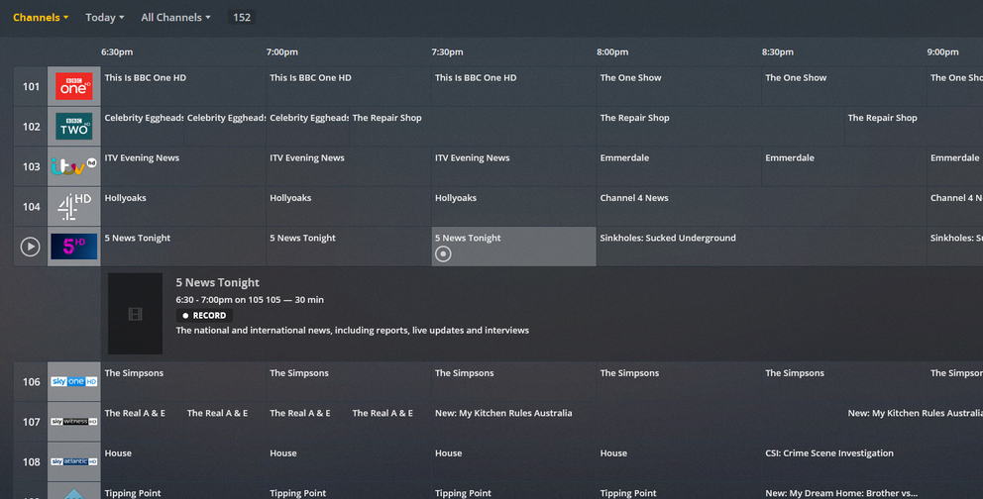Open the 8:00pm House listing
The height and width of the screenshot is (499, 983).
pos(679,462)
